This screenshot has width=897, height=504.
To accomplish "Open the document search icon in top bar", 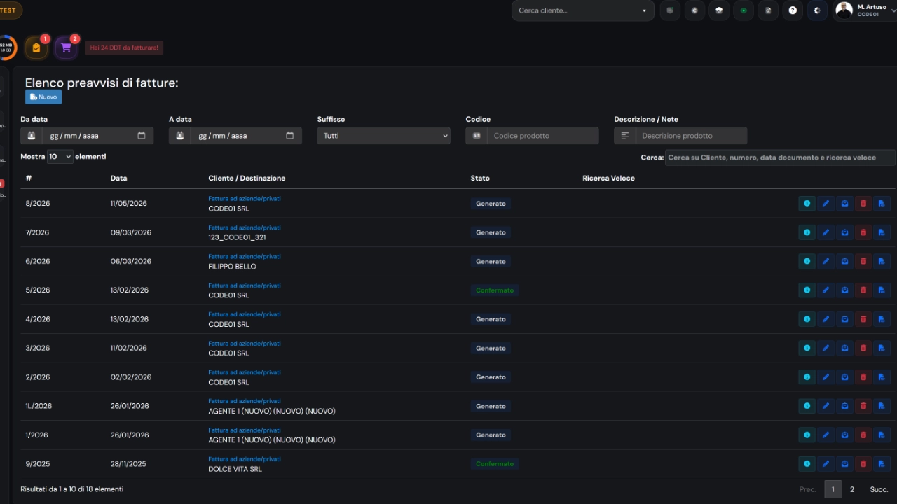I will pos(768,10).
